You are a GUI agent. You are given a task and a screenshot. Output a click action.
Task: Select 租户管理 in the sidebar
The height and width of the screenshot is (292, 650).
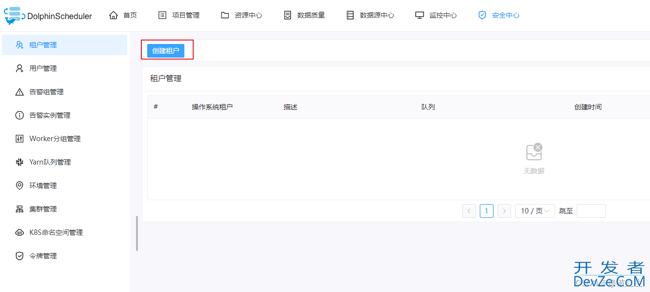click(65, 45)
